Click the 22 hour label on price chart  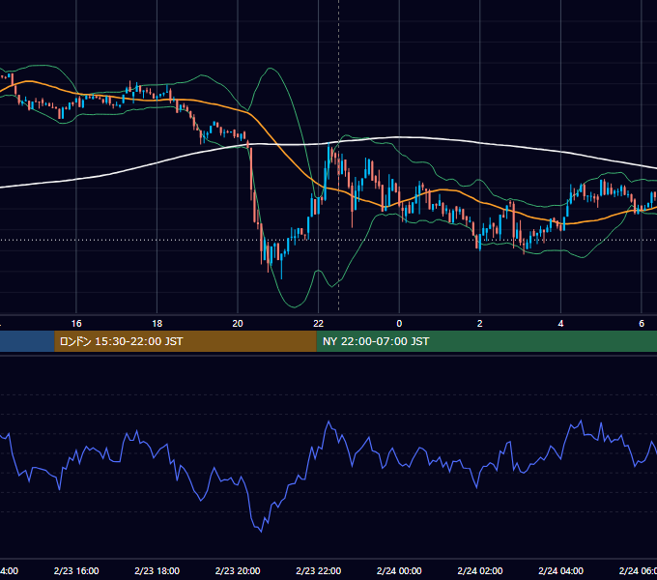pyautogui.click(x=319, y=324)
